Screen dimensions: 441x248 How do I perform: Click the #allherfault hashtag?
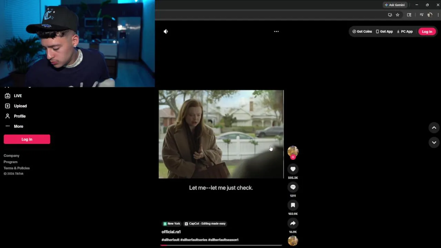[x=171, y=240]
